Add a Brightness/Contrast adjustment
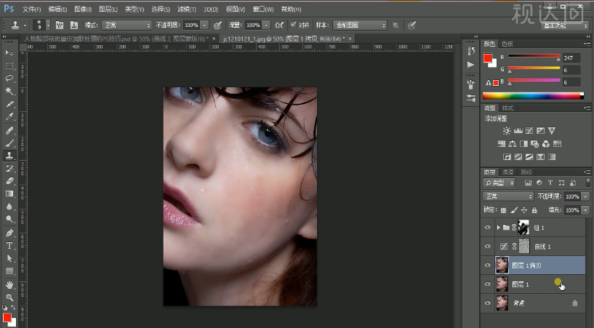The width and height of the screenshot is (594, 328). (507, 131)
